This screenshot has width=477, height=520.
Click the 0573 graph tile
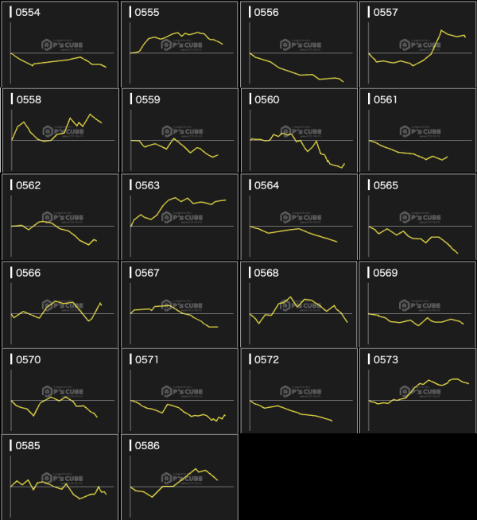click(x=417, y=390)
